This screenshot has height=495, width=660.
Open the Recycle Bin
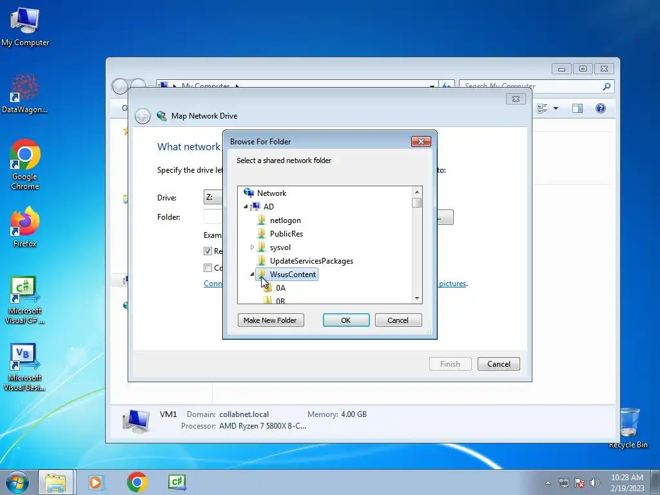628,428
